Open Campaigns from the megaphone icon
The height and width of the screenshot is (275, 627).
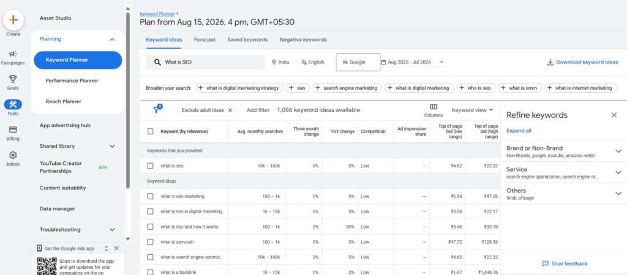tap(13, 54)
